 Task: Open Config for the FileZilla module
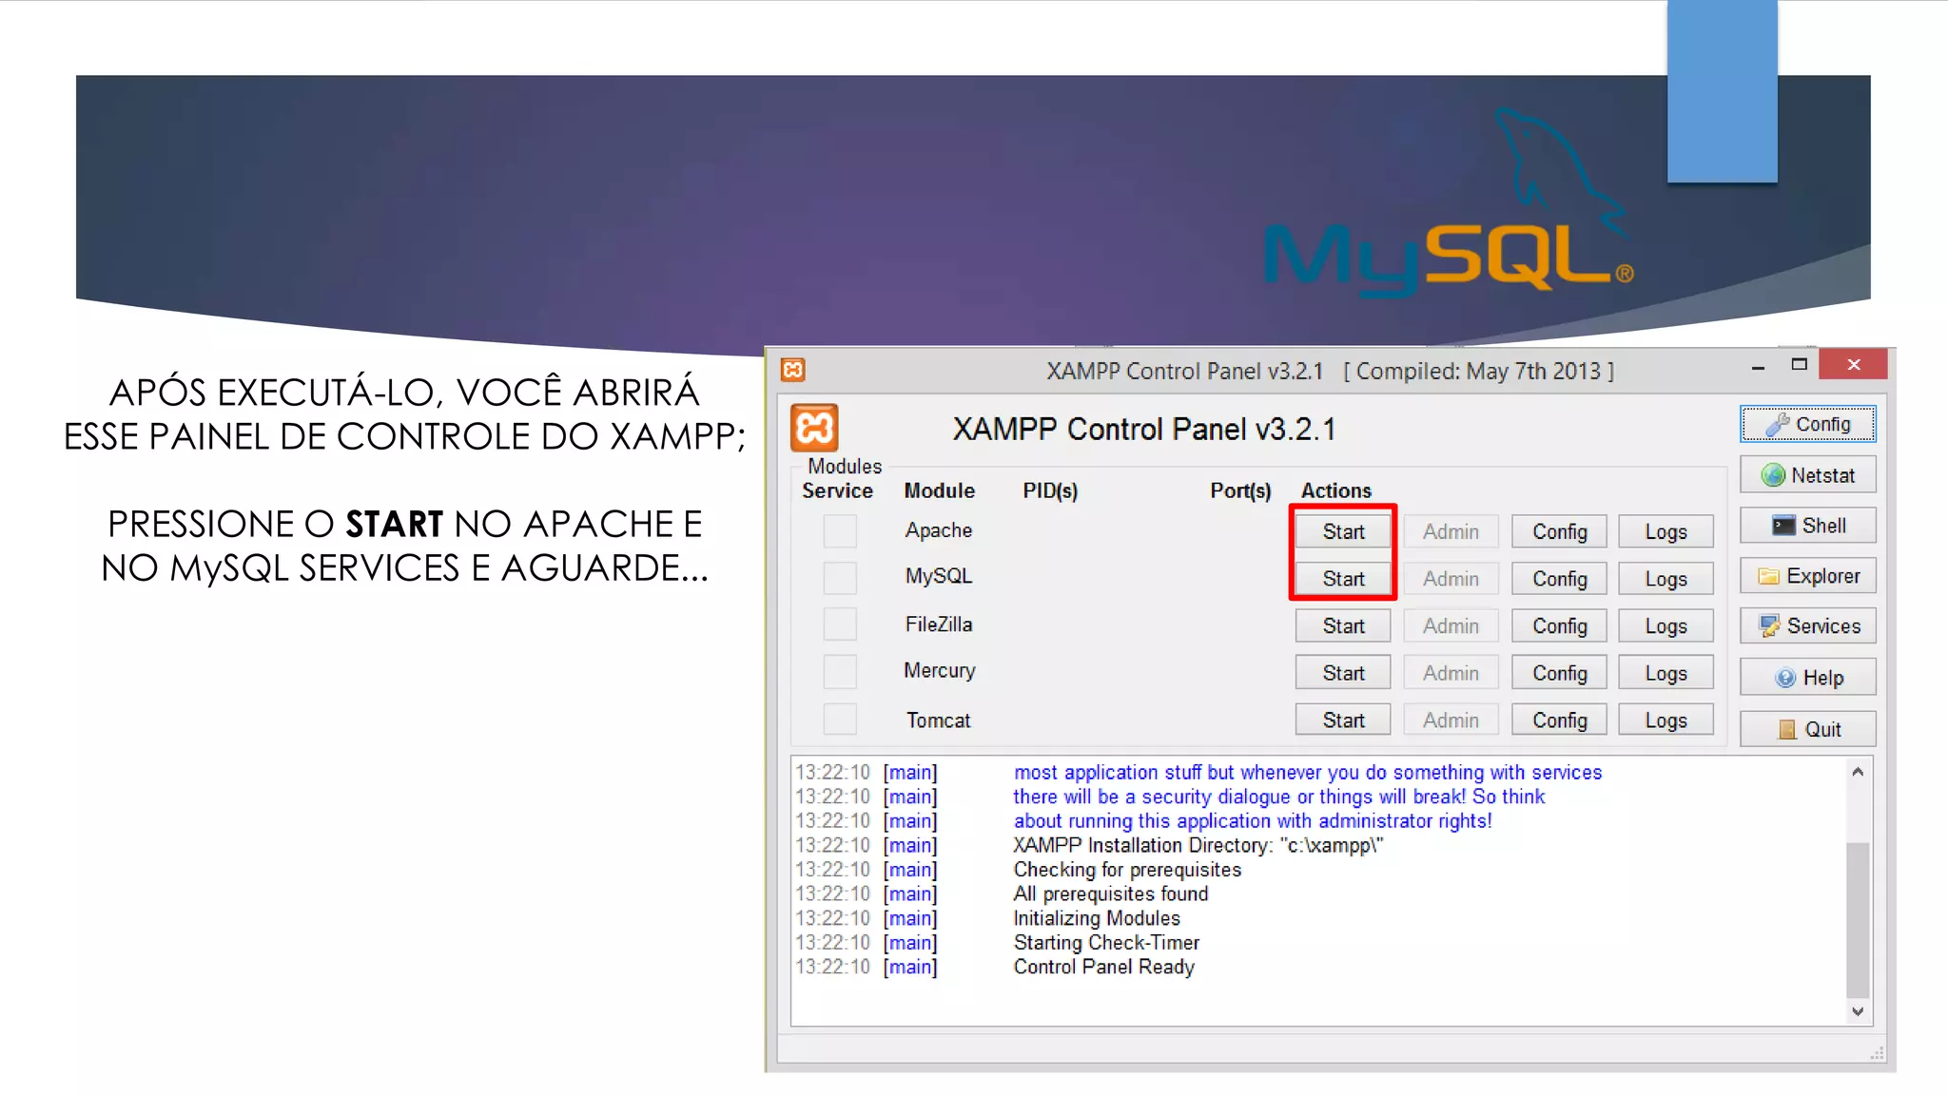coord(1559,626)
